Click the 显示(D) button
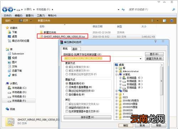Image resolution: width=178 pixels, height=129 pixels. [x=154, y=54]
